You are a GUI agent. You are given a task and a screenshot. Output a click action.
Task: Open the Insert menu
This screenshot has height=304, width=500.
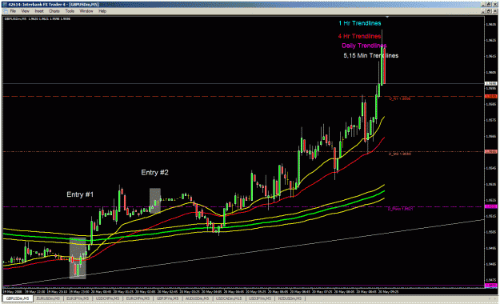click(x=39, y=11)
